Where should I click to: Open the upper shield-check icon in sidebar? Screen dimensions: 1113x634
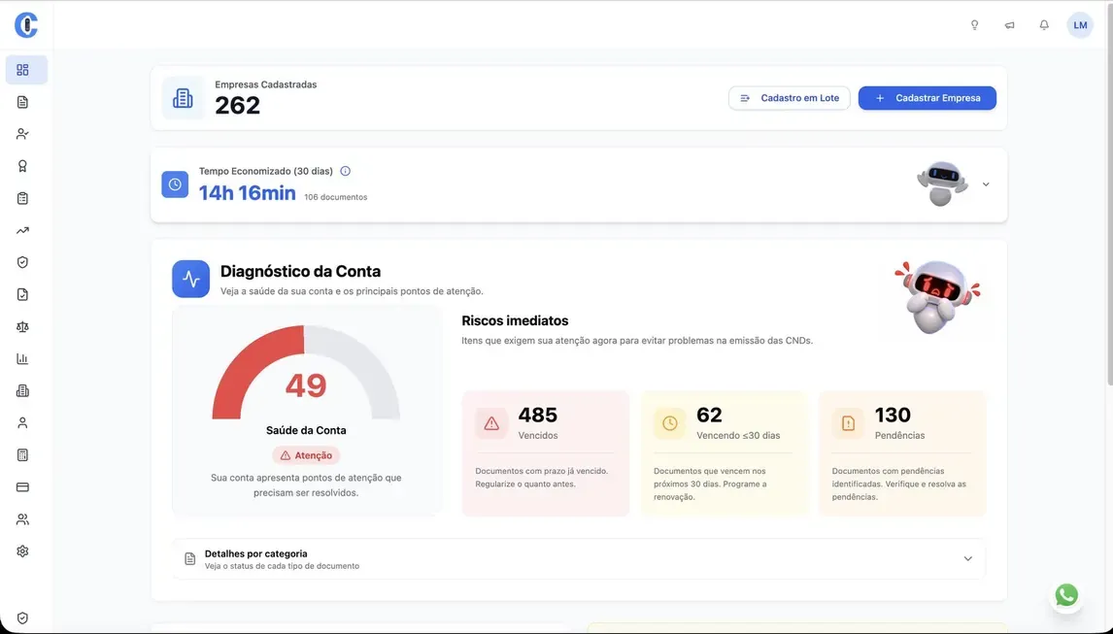click(22, 263)
